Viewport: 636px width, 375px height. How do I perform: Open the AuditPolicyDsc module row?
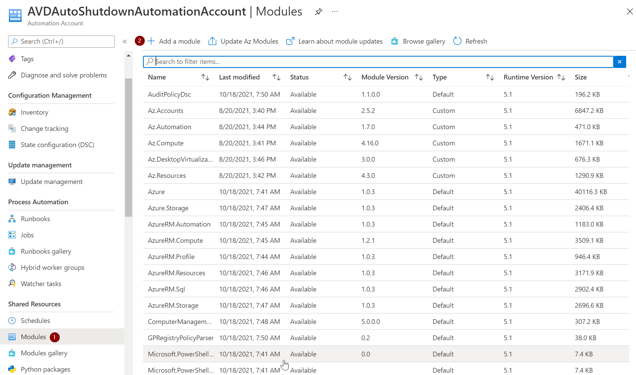click(386, 94)
